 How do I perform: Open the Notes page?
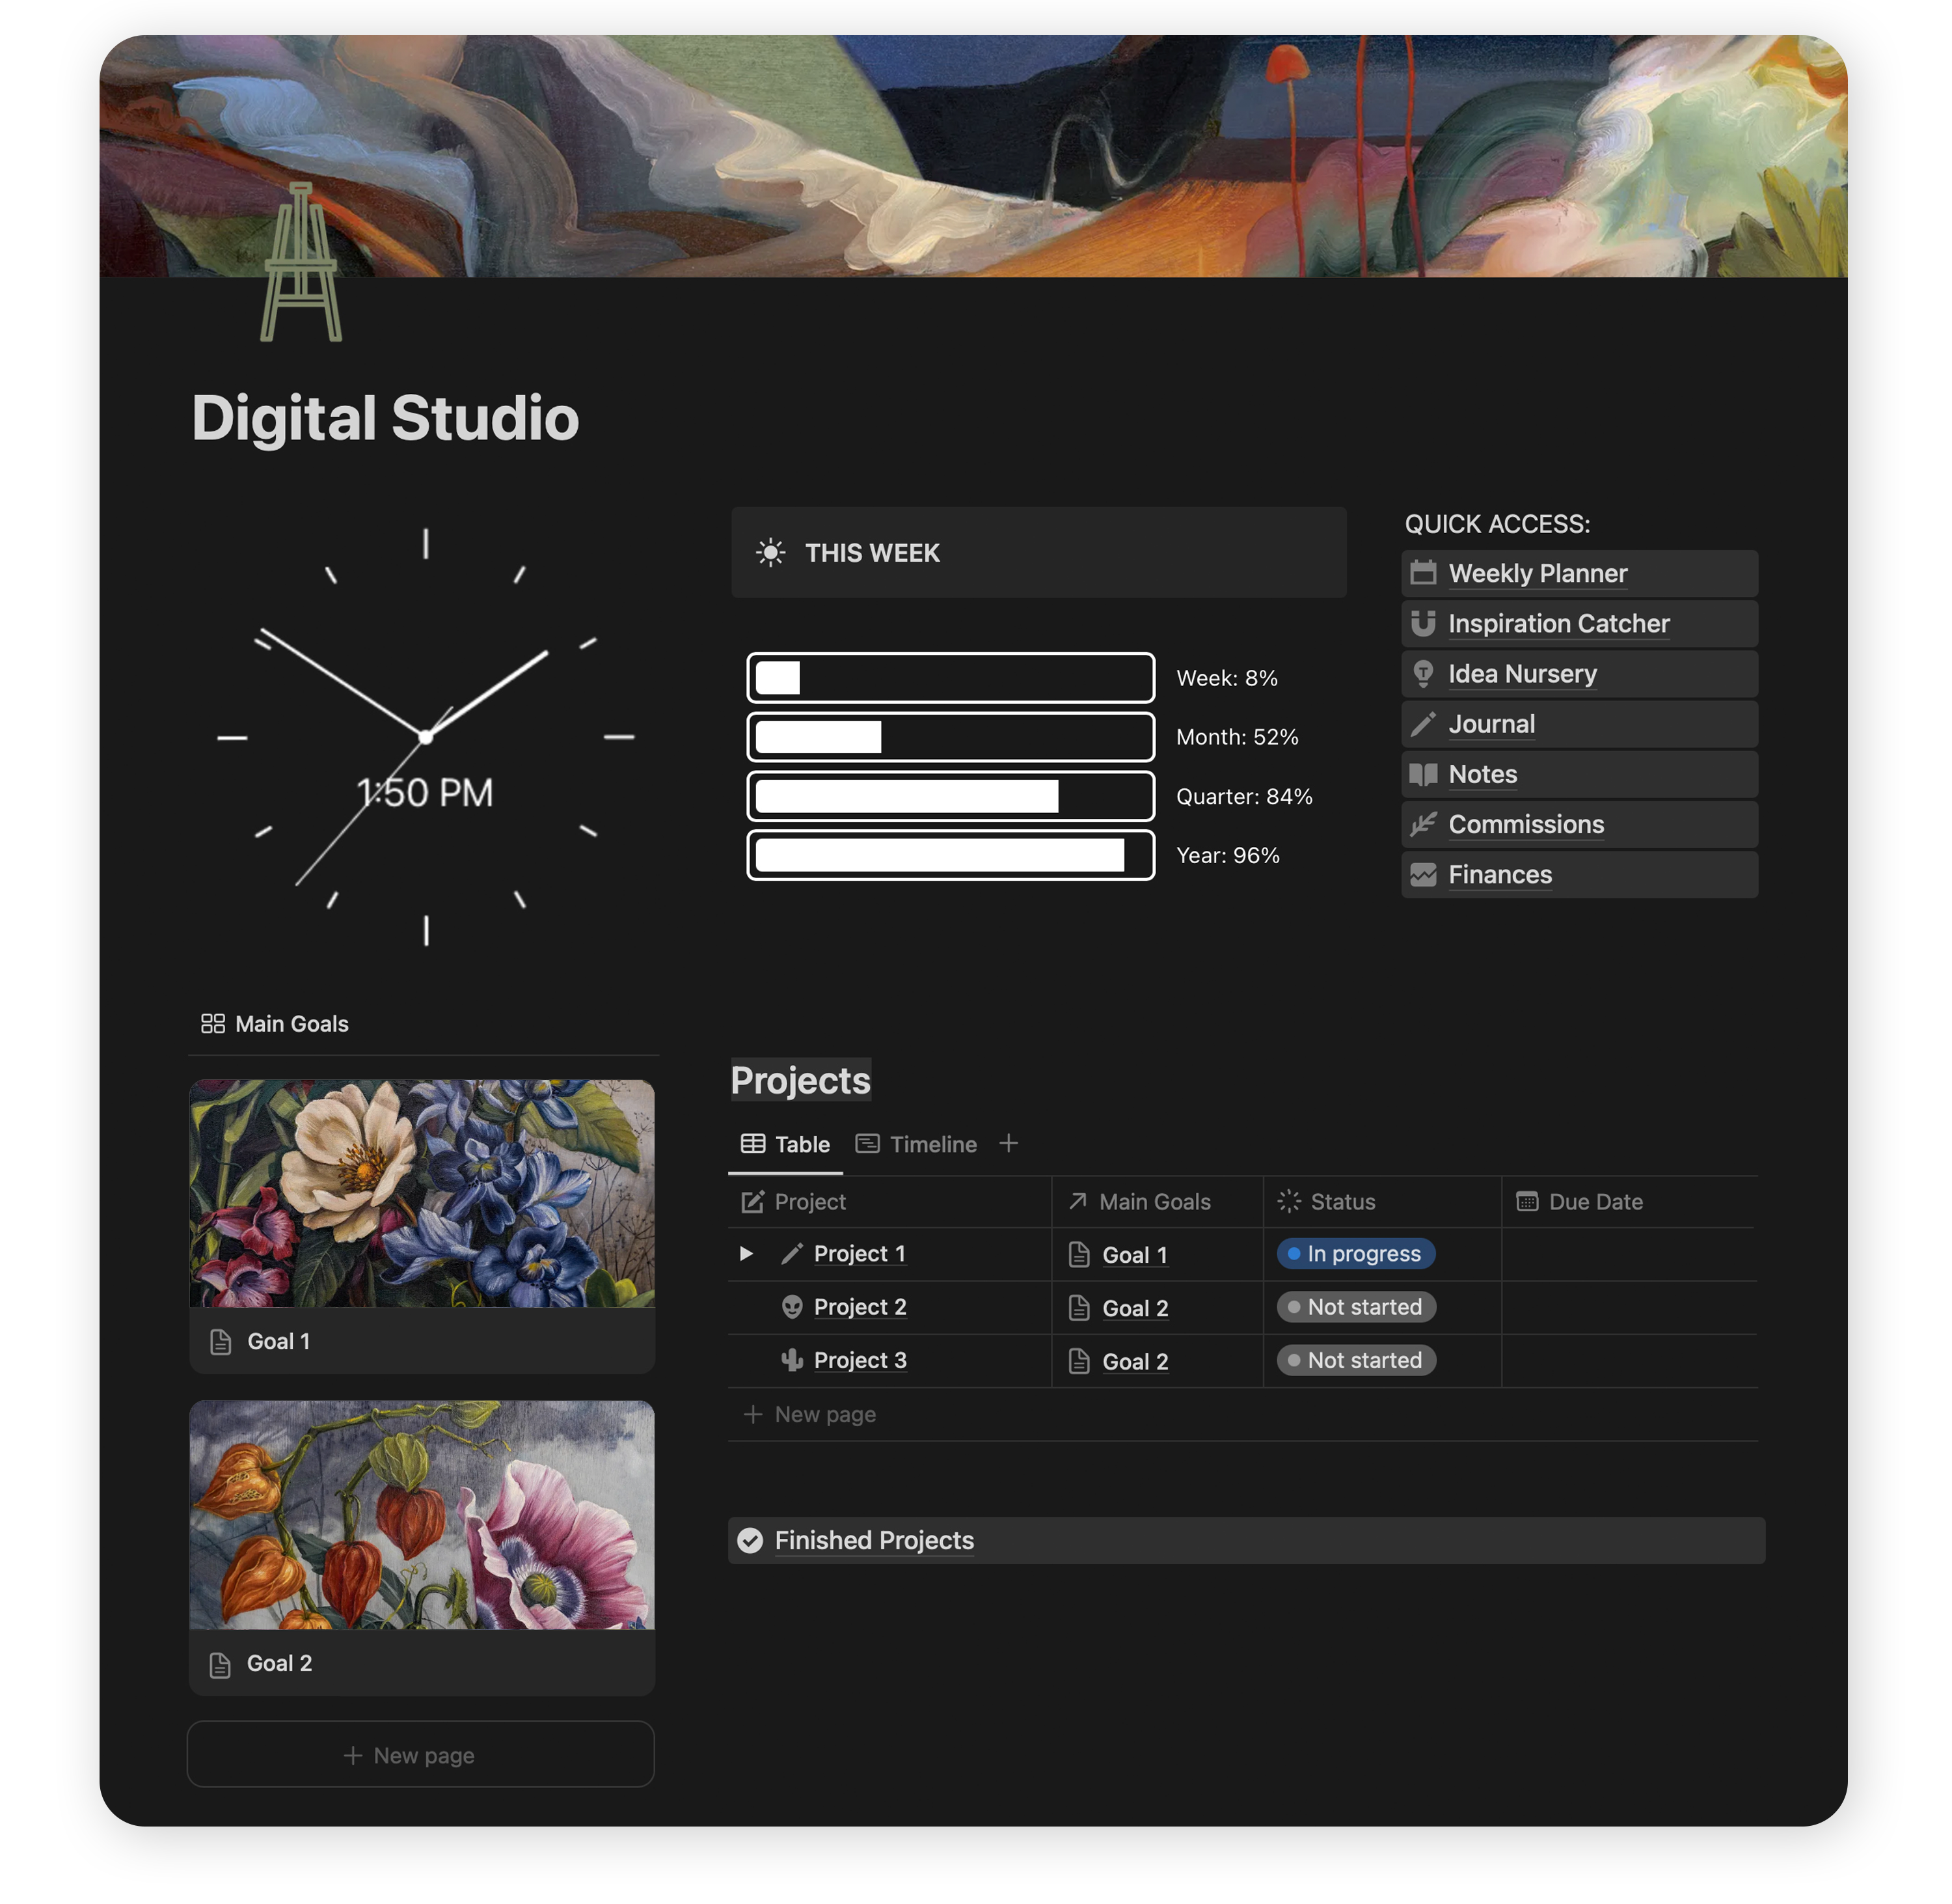(1578, 774)
